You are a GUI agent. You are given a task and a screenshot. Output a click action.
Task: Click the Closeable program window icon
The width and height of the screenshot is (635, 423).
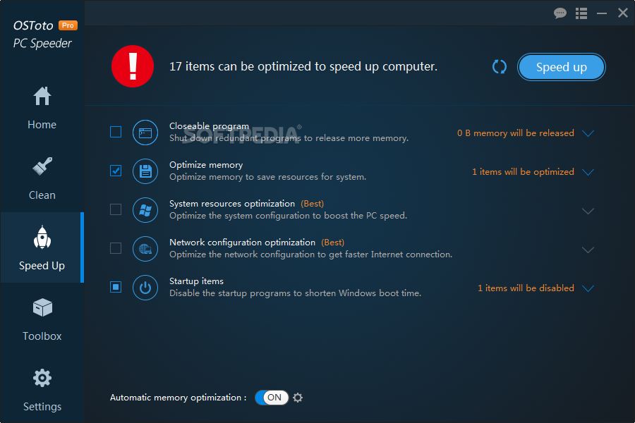pyautogui.click(x=145, y=133)
